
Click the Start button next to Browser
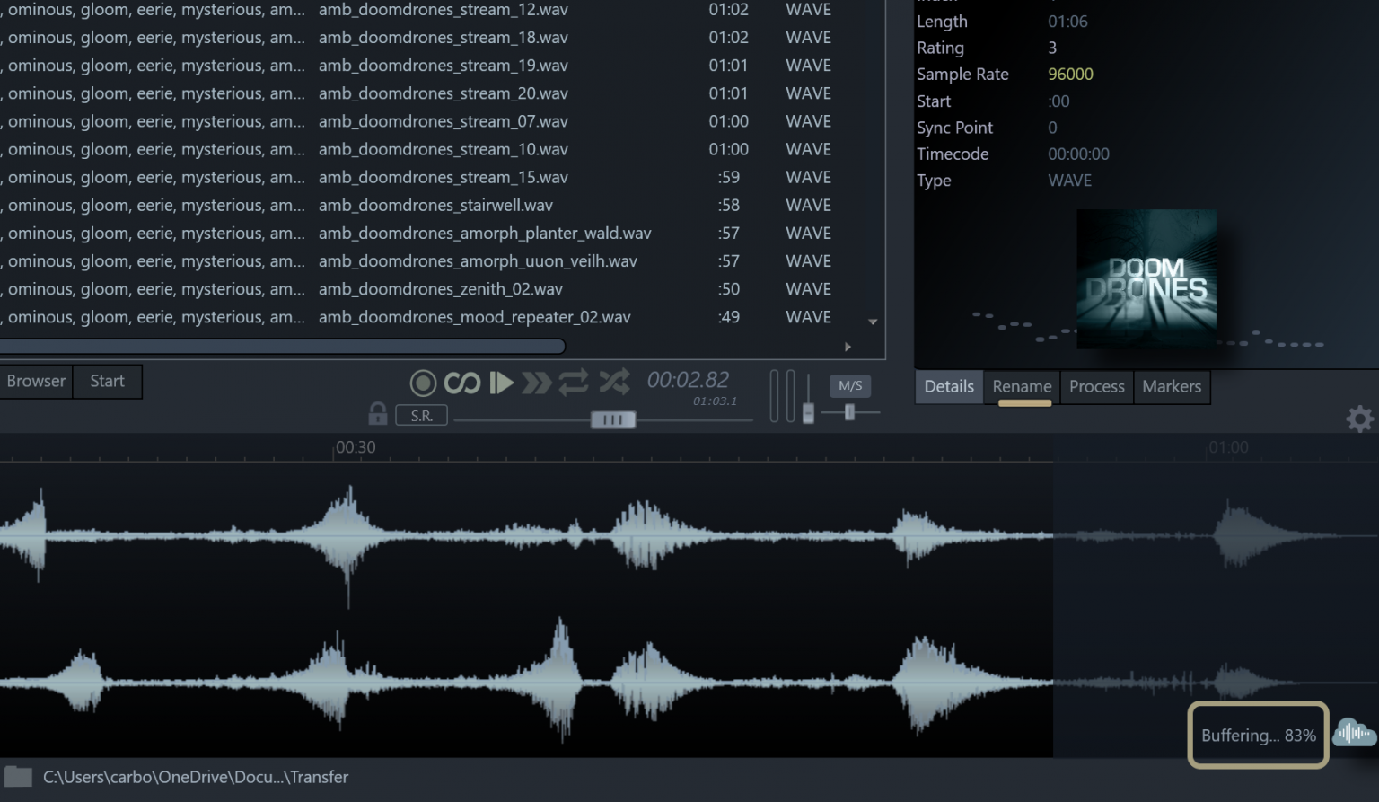[106, 381]
